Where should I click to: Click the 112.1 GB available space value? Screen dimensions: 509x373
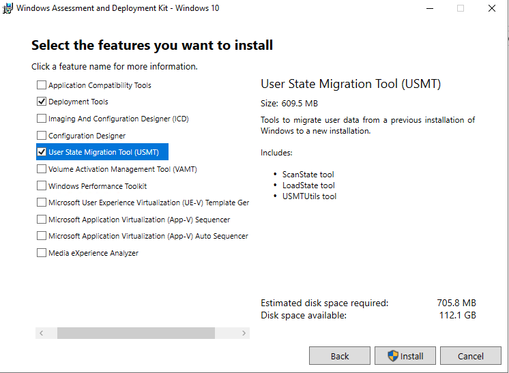tap(457, 315)
